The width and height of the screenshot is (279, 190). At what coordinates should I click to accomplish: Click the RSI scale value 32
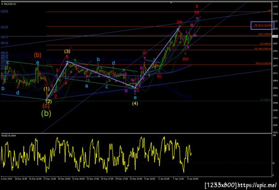click(274, 163)
